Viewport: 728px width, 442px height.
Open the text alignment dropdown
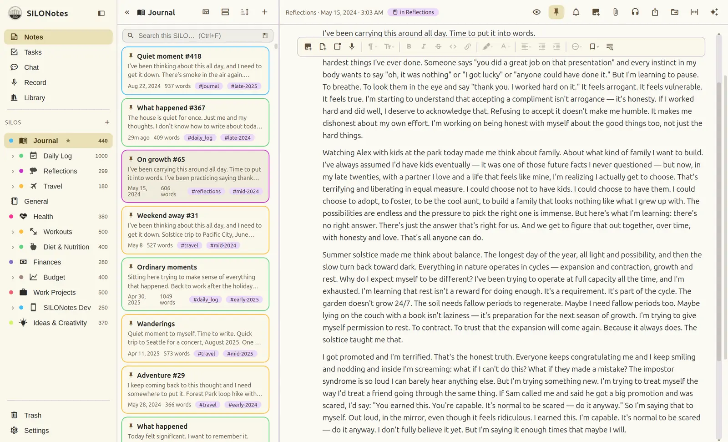coord(526,46)
